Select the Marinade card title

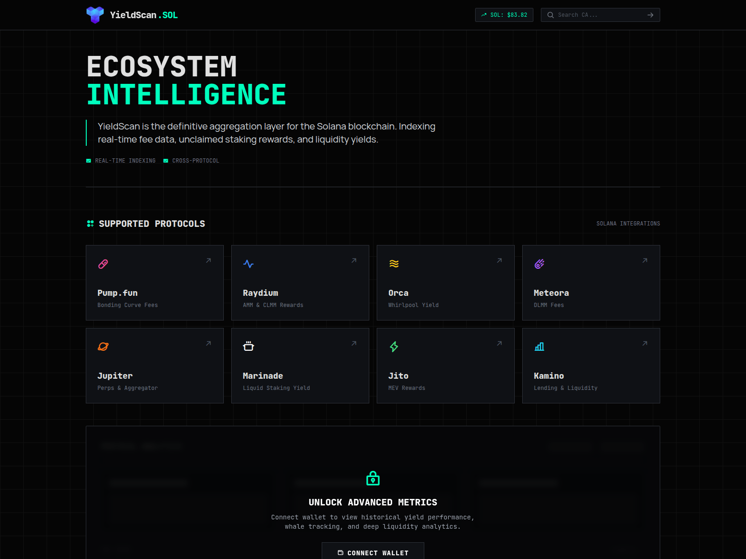click(263, 376)
